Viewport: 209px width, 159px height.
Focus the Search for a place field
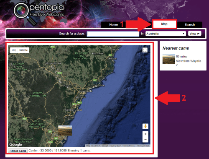pyautogui.click(x=113, y=34)
